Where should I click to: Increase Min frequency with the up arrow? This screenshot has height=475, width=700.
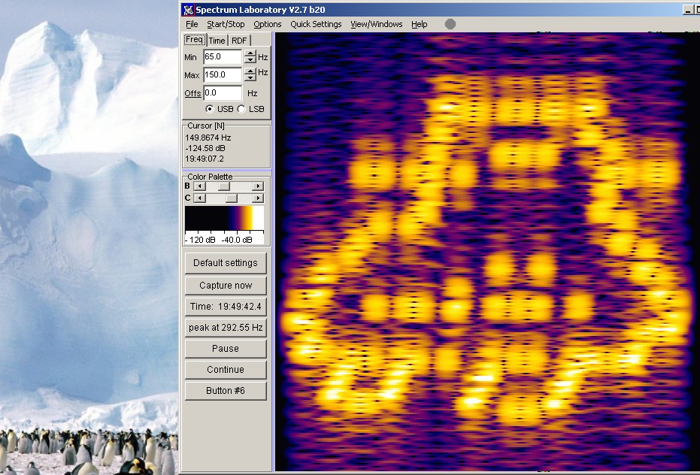point(250,53)
